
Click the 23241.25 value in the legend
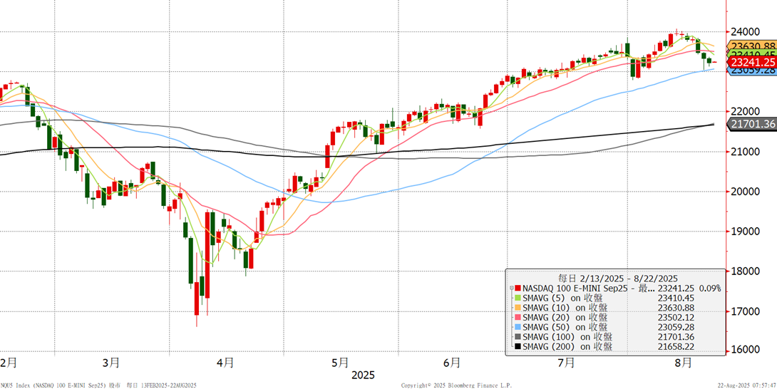coord(674,289)
